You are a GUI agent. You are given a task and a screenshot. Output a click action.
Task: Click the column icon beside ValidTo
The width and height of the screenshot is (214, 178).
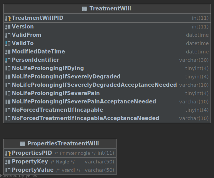tap(8, 43)
